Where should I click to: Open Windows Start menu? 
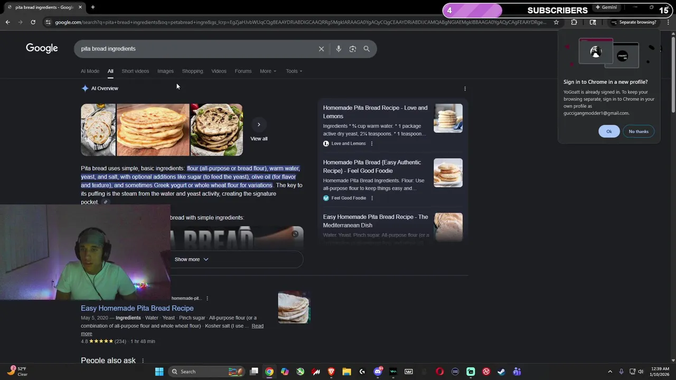click(x=159, y=372)
